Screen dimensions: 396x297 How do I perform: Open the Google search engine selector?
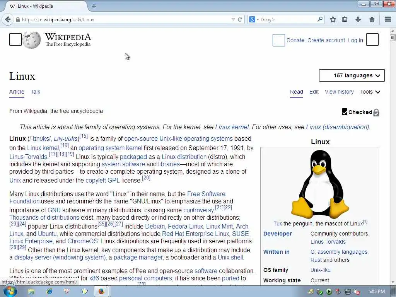tap(254, 19)
